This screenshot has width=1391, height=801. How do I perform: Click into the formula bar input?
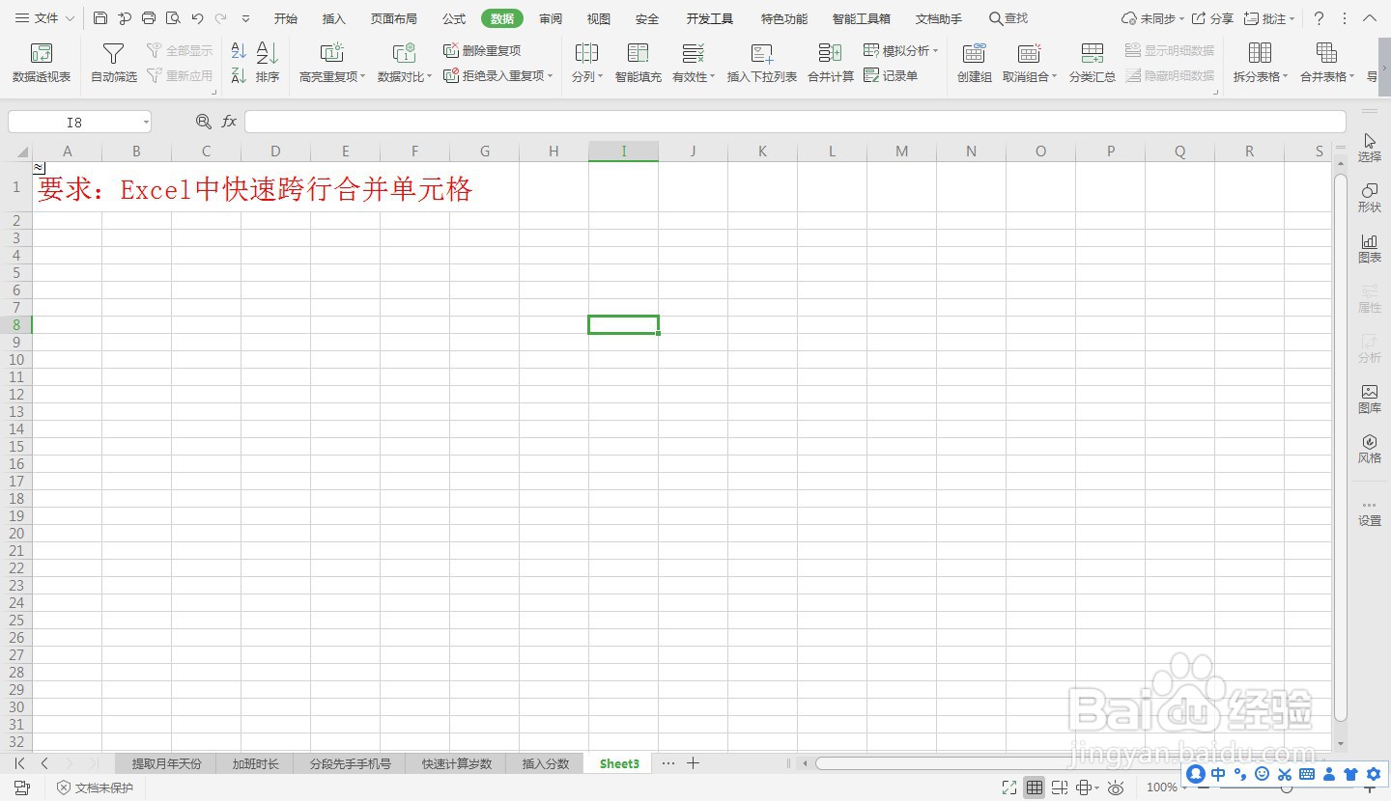tap(795, 122)
